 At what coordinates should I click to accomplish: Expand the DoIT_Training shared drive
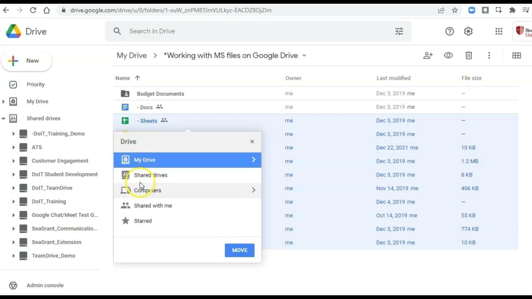click(13, 201)
